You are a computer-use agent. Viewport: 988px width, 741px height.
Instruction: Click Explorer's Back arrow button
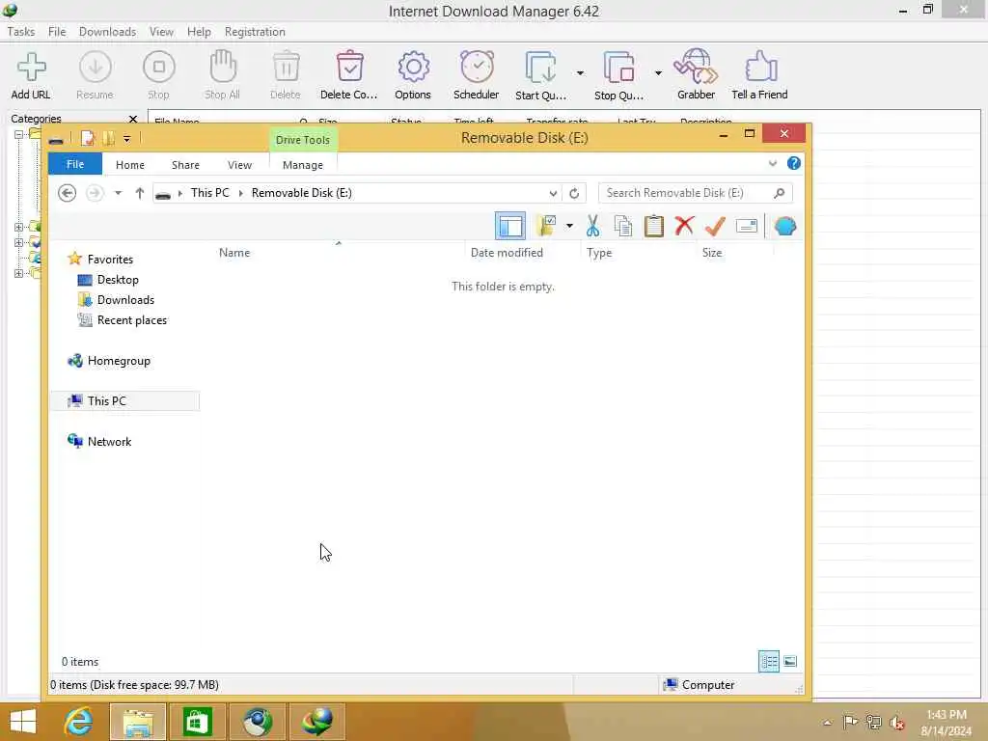pyautogui.click(x=67, y=193)
